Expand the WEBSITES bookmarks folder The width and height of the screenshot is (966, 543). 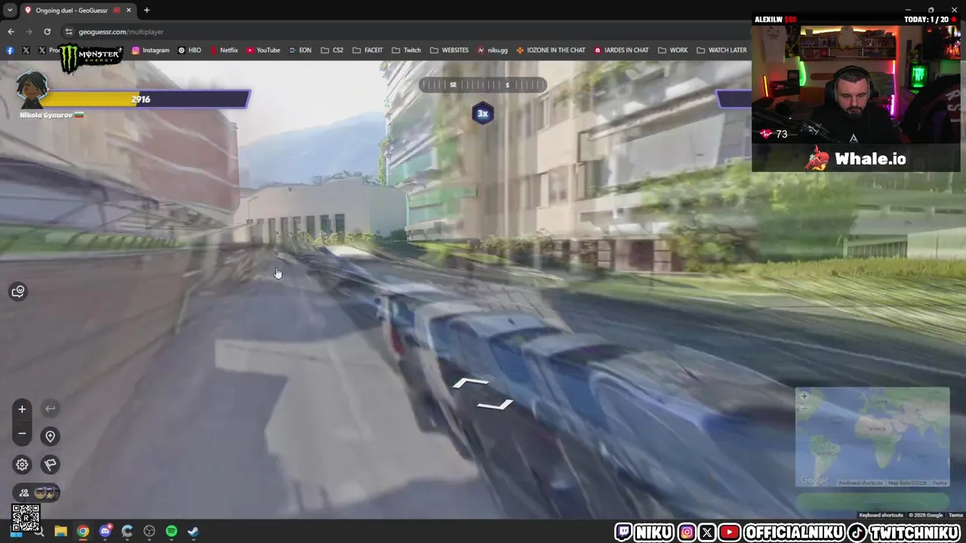click(x=449, y=51)
